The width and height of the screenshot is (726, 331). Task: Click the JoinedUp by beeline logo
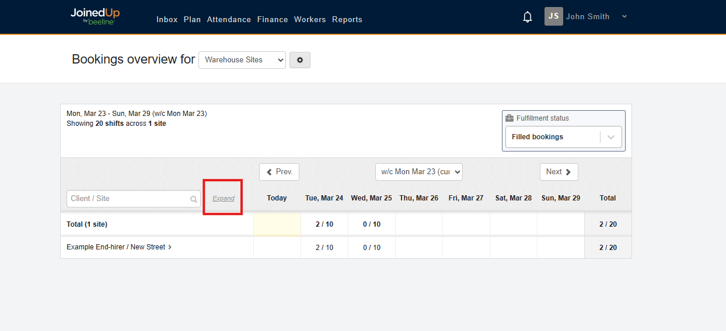click(x=95, y=16)
